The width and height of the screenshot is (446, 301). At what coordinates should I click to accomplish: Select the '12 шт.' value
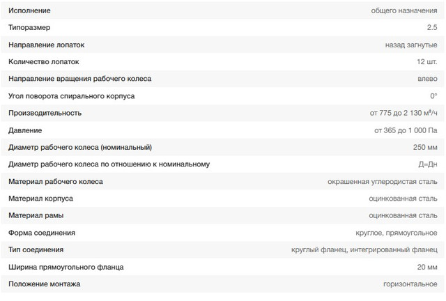[x=426, y=61]
